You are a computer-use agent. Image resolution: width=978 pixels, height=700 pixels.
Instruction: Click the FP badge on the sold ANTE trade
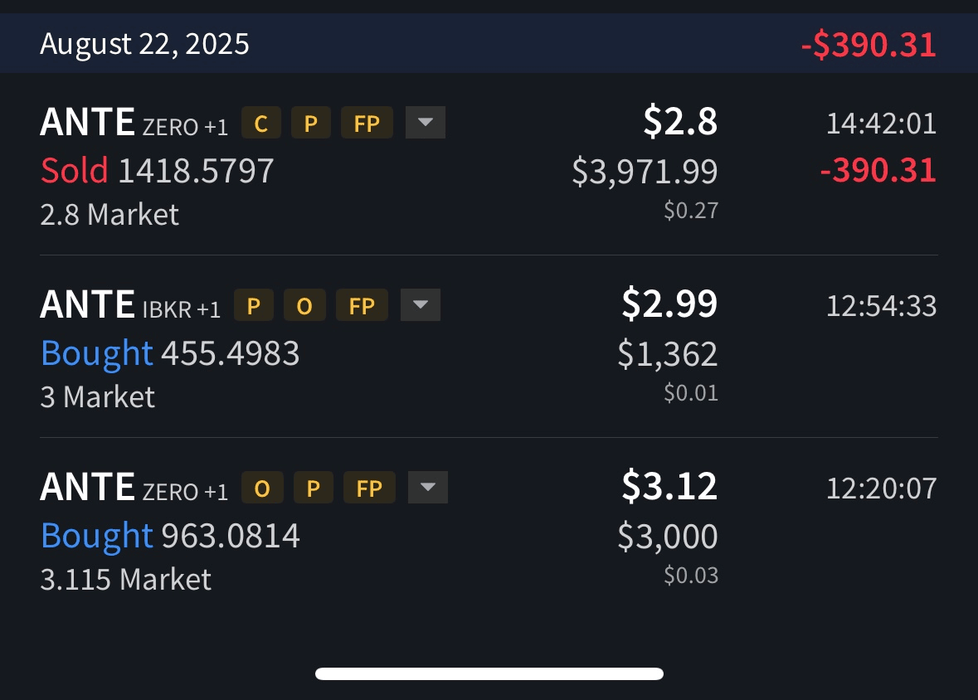tap(367, 124)
